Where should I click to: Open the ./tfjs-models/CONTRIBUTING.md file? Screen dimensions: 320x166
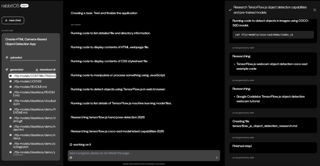(x=34, y=76)
